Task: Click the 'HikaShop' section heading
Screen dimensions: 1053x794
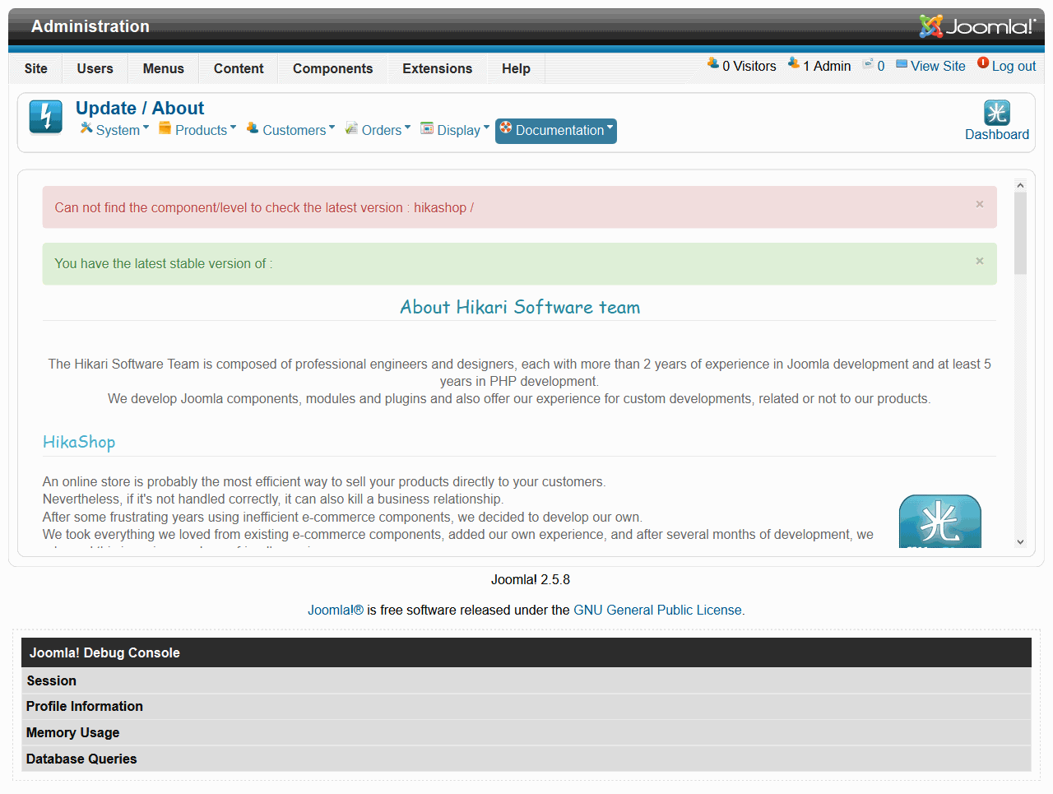Action: (x=79, y=442)
